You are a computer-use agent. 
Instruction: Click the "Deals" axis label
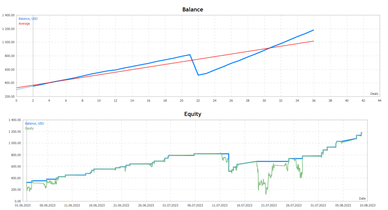point(374,93)
